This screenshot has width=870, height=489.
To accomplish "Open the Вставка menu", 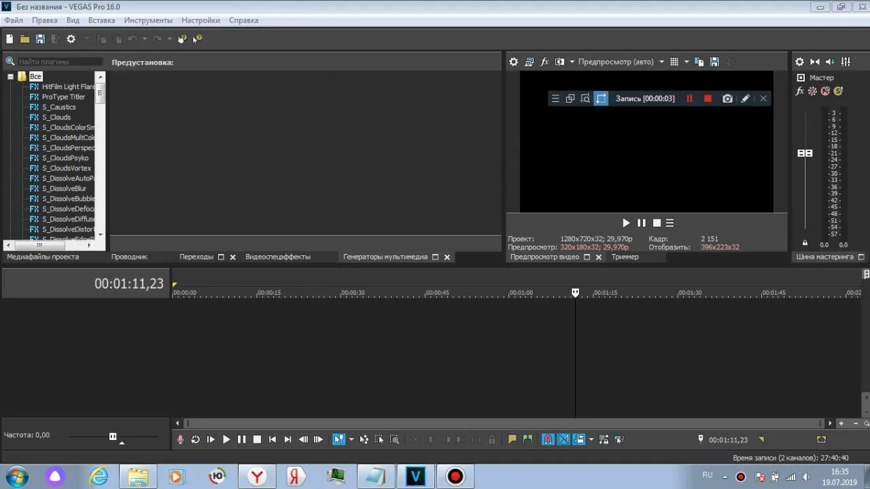I will pyautogui.click(x=101, y=20).
